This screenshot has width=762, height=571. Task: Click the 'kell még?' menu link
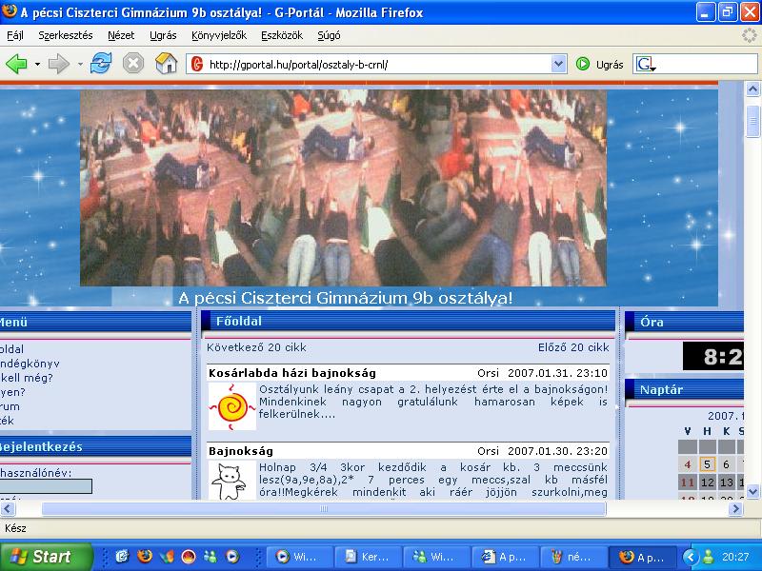pos(27,378)
